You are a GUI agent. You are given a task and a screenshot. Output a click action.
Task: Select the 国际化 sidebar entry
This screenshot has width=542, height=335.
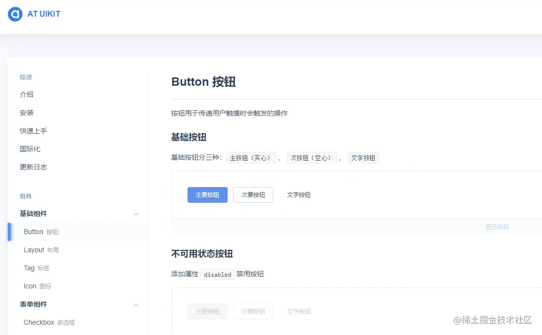[30, 149]
